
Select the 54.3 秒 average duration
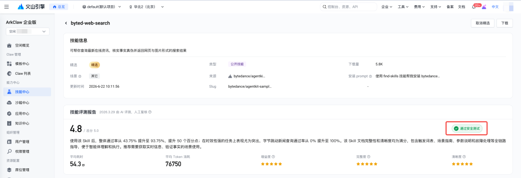click(x=77, y=164)
